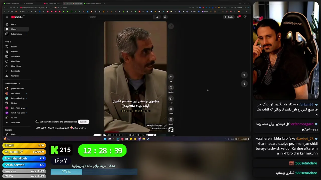Click browser reload button

(x=11, y=7)
